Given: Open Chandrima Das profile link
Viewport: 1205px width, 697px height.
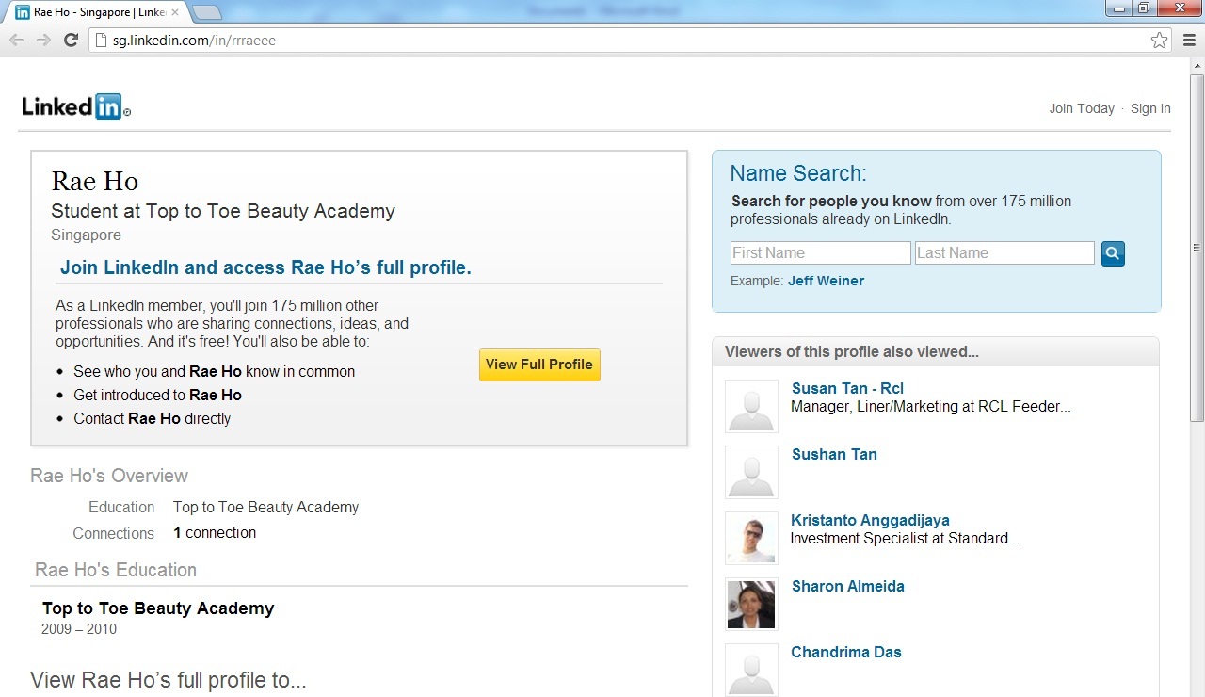Looking at the screenshot, I should click(845, 652).
